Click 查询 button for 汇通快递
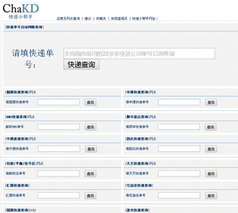Viewport: 238px width, 213px height. pyautogui.click(x=90, y=196)
